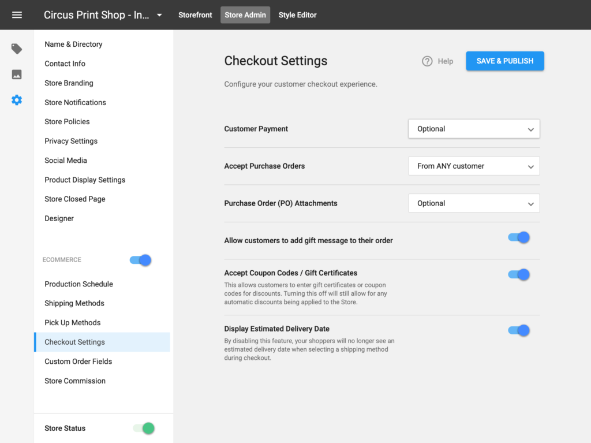Viewport: 591px width, 443px height.
Task: Select Store Notifications in sidebar
Action: 76,102
